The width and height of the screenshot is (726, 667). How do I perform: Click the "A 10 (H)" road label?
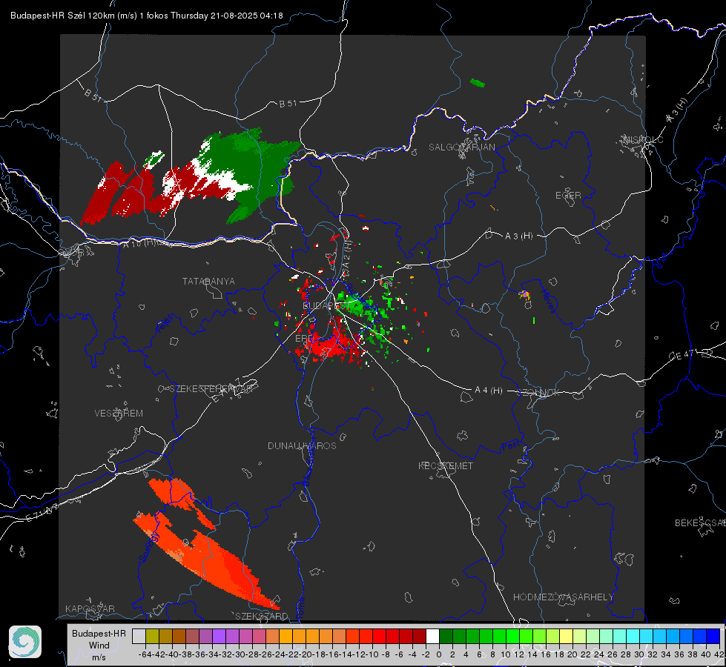point(139,243)
